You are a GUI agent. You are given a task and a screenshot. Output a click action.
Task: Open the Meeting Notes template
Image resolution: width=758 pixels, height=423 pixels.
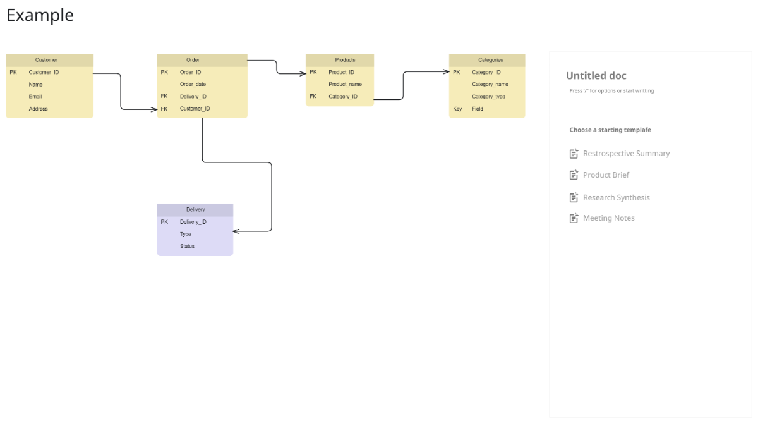click(609, 218)
